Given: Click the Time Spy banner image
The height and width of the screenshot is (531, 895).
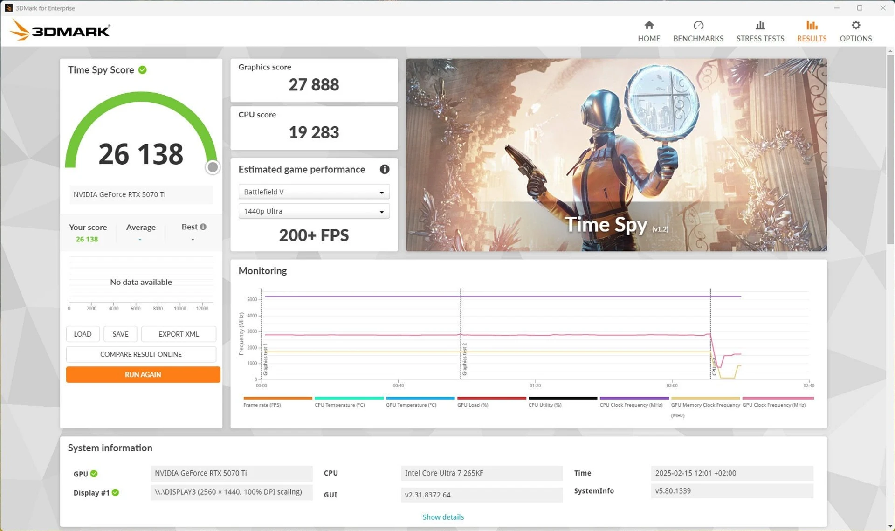Looking at the screenshot, I should pyautogui.click(x=616, y=155).
